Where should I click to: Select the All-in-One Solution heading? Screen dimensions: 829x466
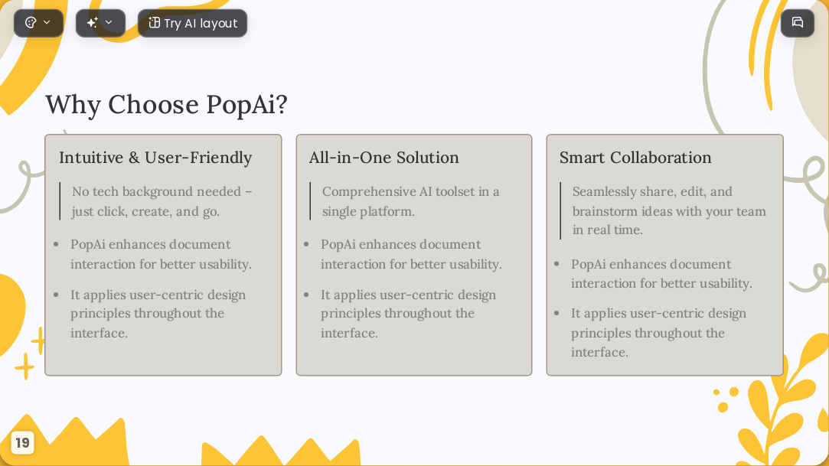point(383,158)
